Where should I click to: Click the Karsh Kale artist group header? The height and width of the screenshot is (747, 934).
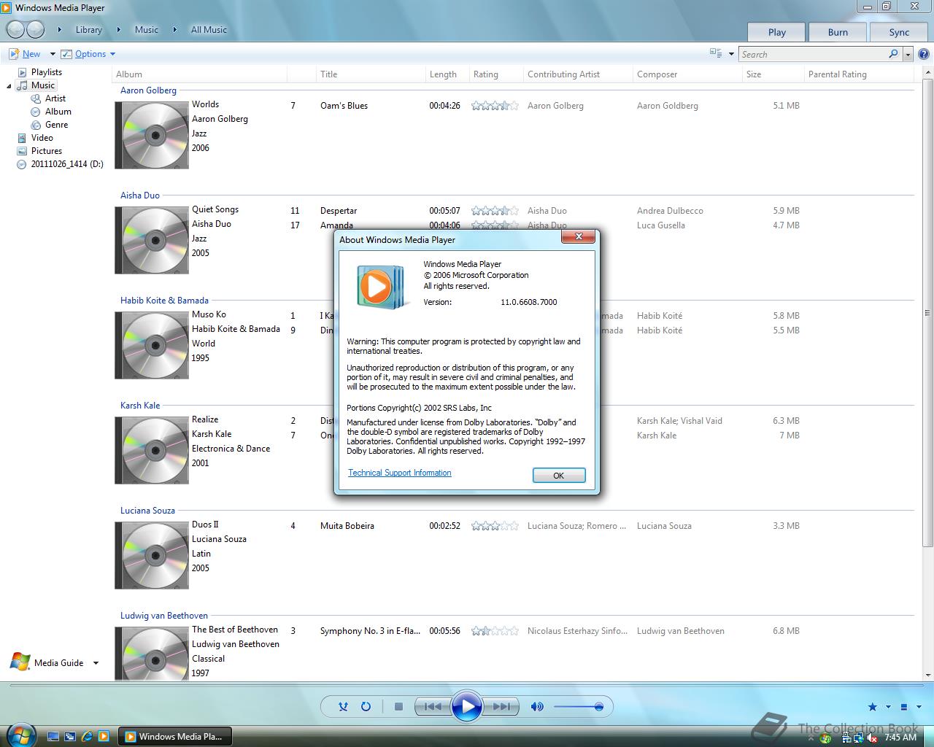140,406
